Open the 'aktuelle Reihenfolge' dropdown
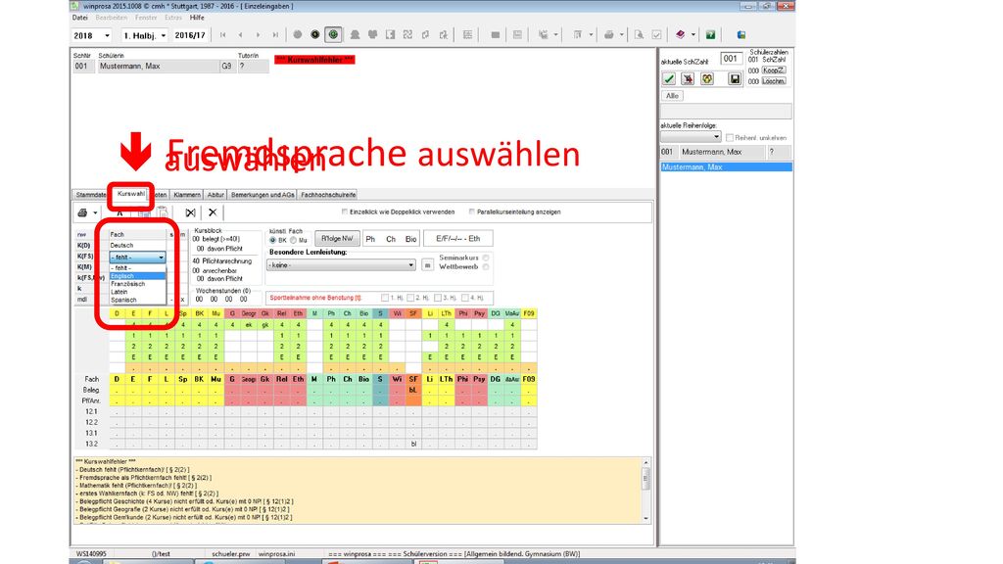This screenshot has height=564, width=1003. point(691,137)
